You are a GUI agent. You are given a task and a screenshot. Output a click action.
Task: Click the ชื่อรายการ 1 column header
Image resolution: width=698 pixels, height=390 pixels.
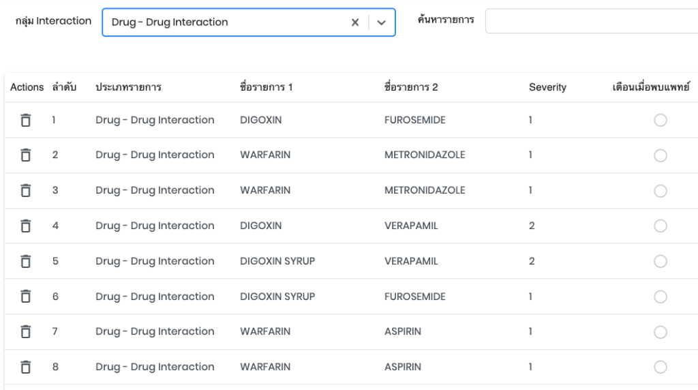pyautogui.click(x=267, y=87)
